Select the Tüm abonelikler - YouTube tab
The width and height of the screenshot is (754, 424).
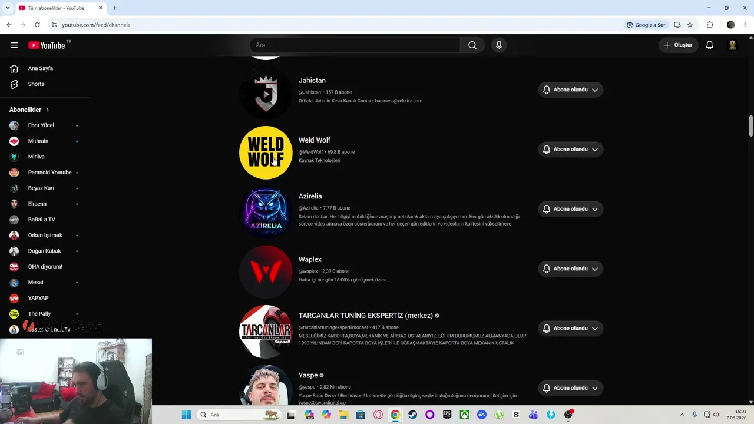[59, 8]
